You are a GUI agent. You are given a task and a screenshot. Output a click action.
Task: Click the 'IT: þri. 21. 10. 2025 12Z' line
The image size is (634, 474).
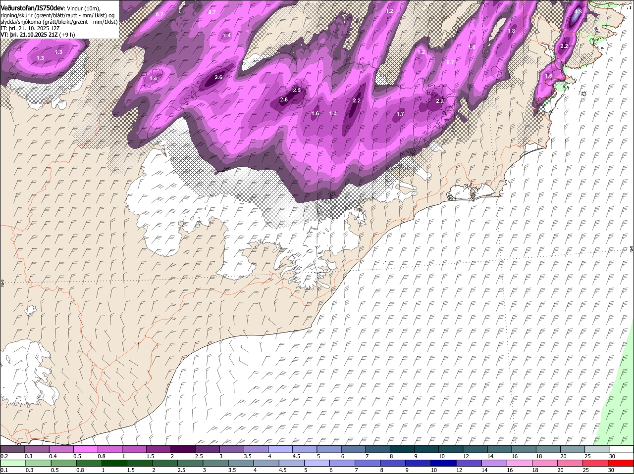tap(30, 28)
